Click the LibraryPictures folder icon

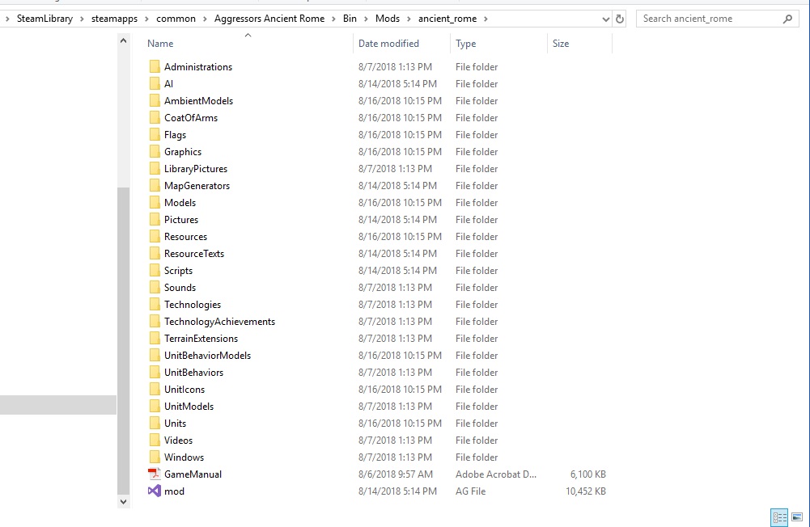coord(155,169)
